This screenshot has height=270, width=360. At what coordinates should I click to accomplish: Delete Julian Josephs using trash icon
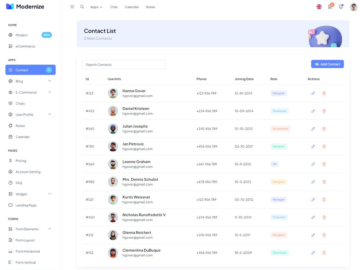[324, 129]
